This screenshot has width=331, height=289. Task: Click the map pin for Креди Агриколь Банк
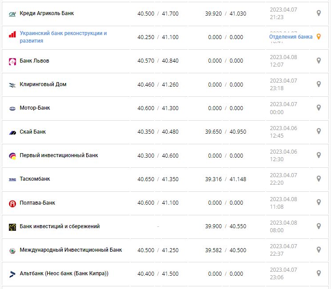[319, 13]
